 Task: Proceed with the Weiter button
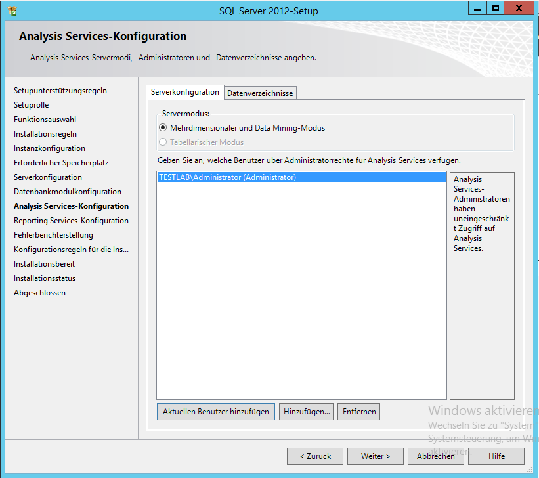click(376, 456)
